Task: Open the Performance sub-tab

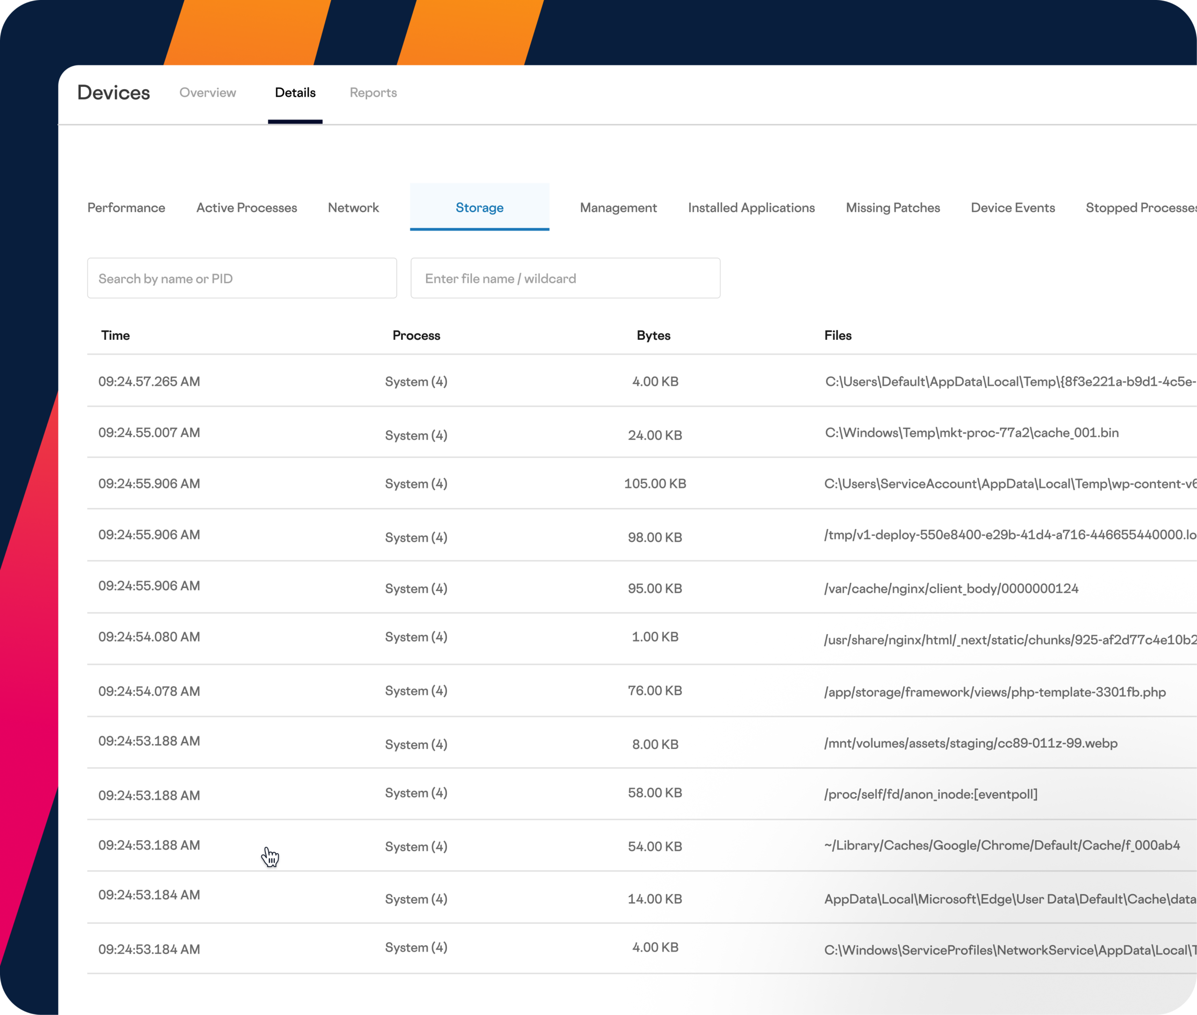Action: coord(126,208)
